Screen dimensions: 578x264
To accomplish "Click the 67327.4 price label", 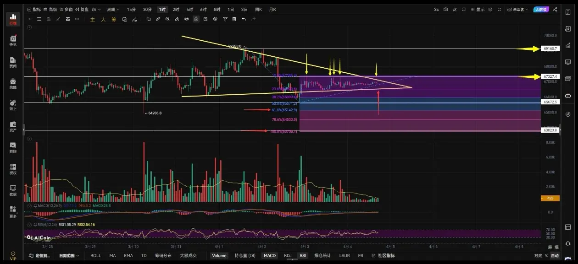I will click(x=550, y=76).
